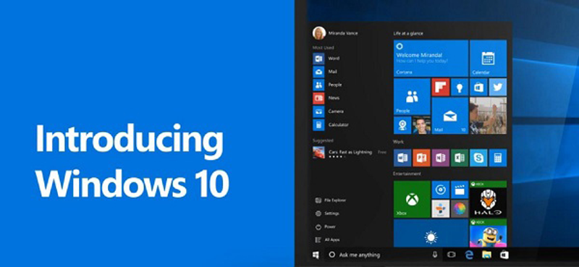Click the Windows Start button
This screenshot has height=267, width=579.
[x=316, y=255]
